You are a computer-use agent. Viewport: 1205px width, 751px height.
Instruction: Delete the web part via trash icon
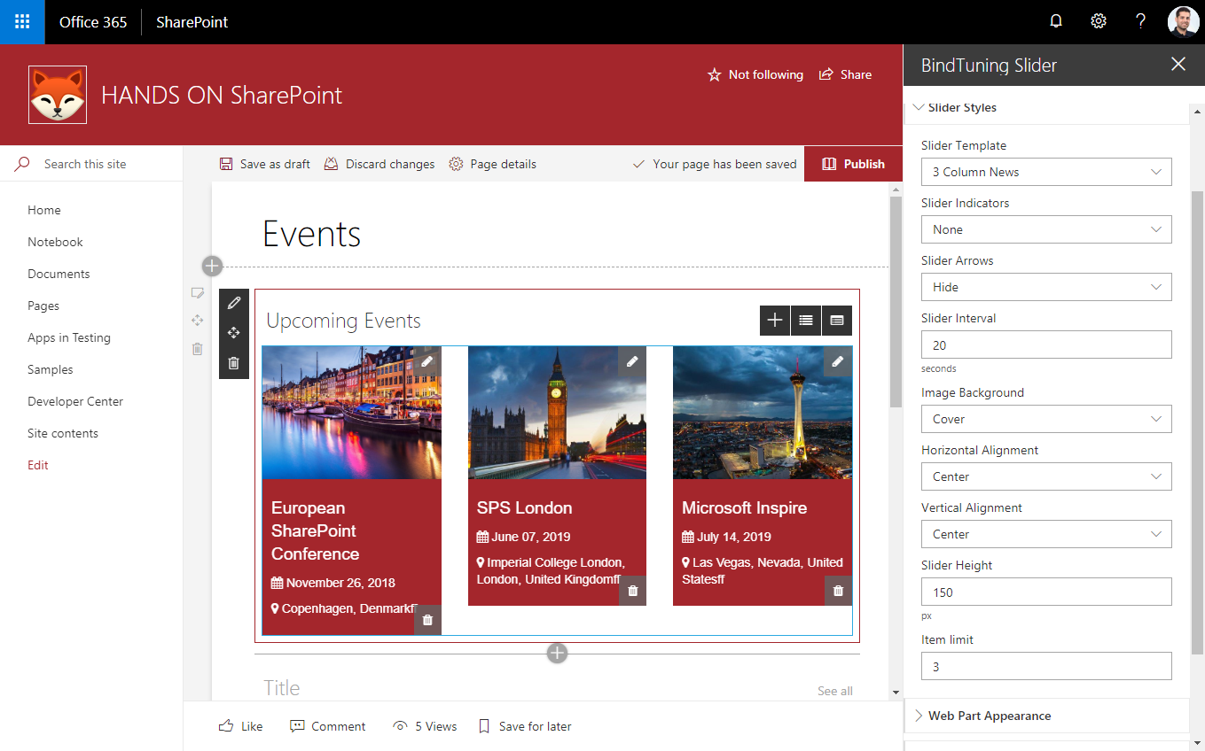point(234,363)
